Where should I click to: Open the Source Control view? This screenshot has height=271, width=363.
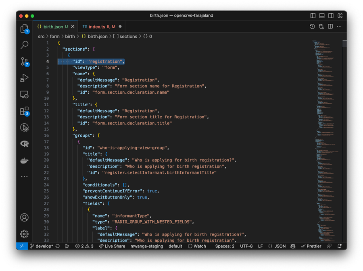(x=25, y=61)
